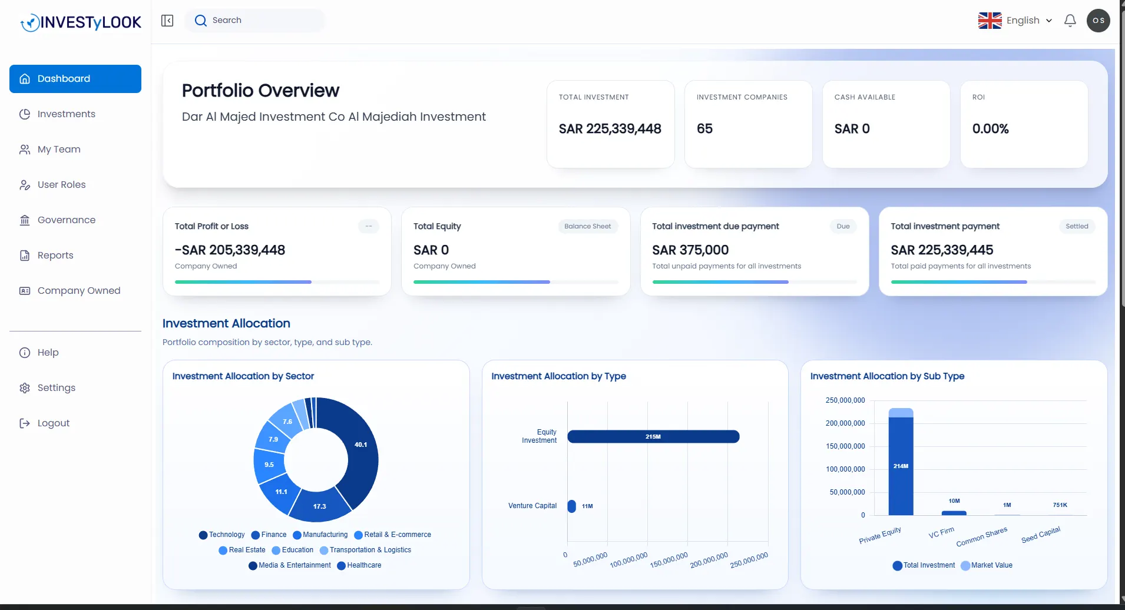Open the Investments menu item
The width and height of the screenshot is (1125, 610).
click(75, 114)
